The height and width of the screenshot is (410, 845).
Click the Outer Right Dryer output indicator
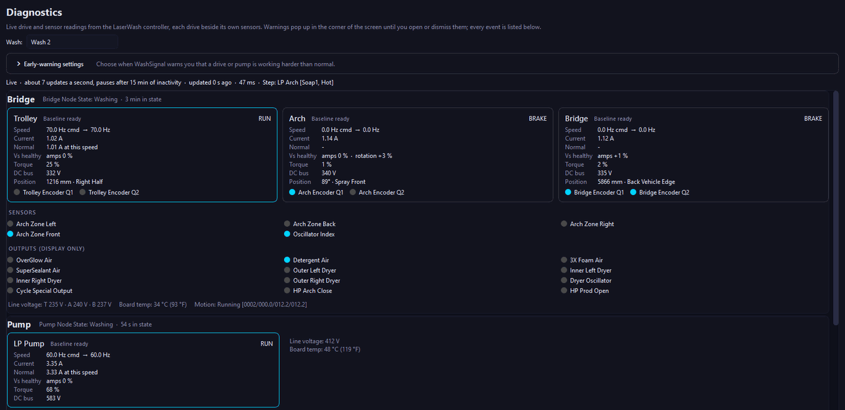(x=287, y=281)
